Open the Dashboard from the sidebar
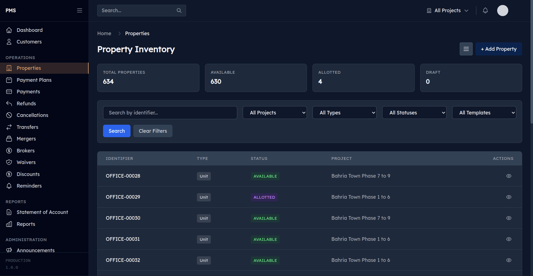The image size is (533, 276). click(30, 30)
